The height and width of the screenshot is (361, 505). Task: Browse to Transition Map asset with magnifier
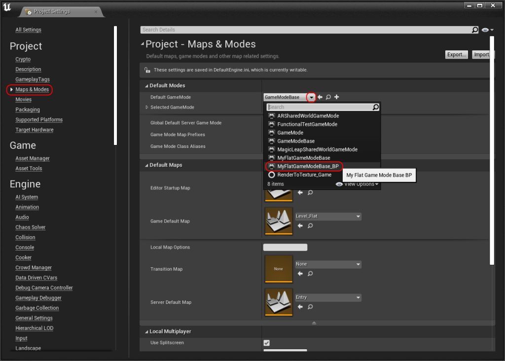click(x=310, y=273)
